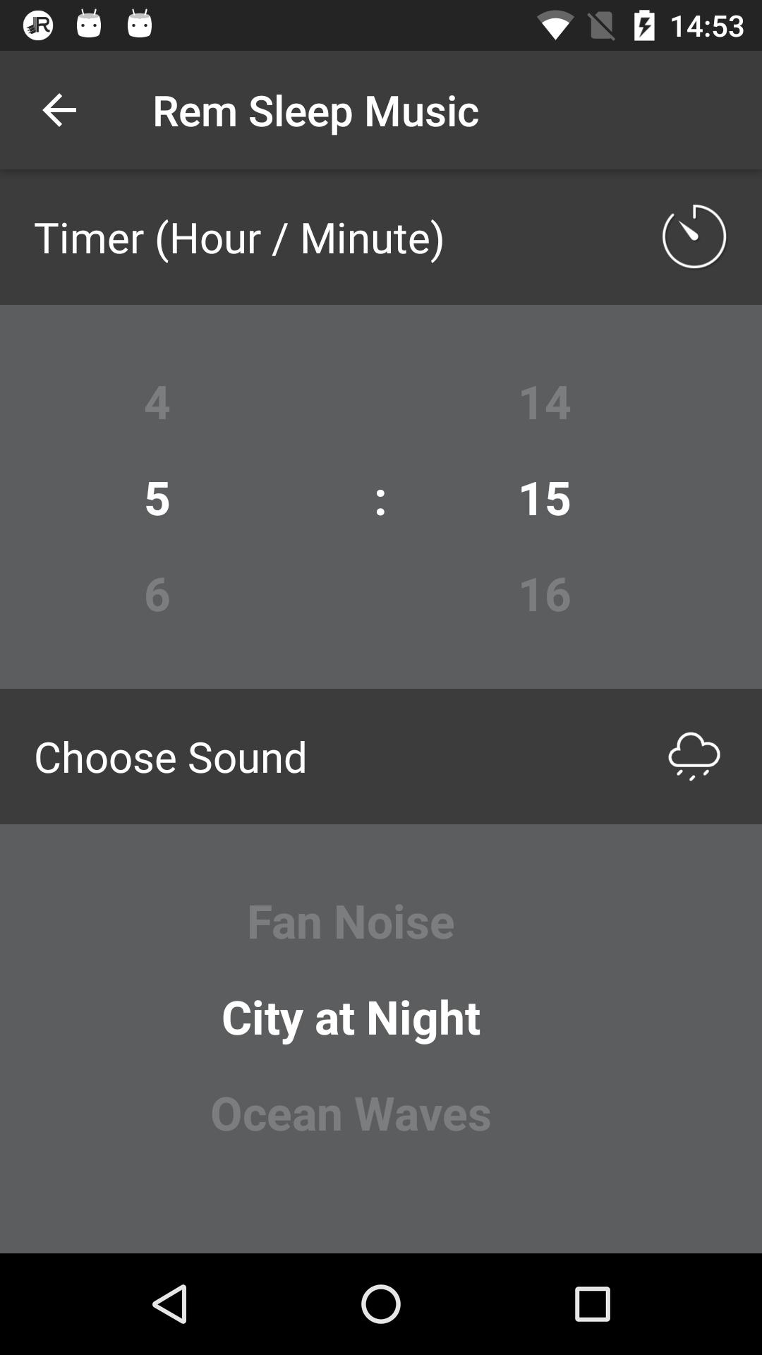Viewport: 762px width, 1355px height.
Task: Tap the Choose Sound header
Action: (x=171, y=757)
